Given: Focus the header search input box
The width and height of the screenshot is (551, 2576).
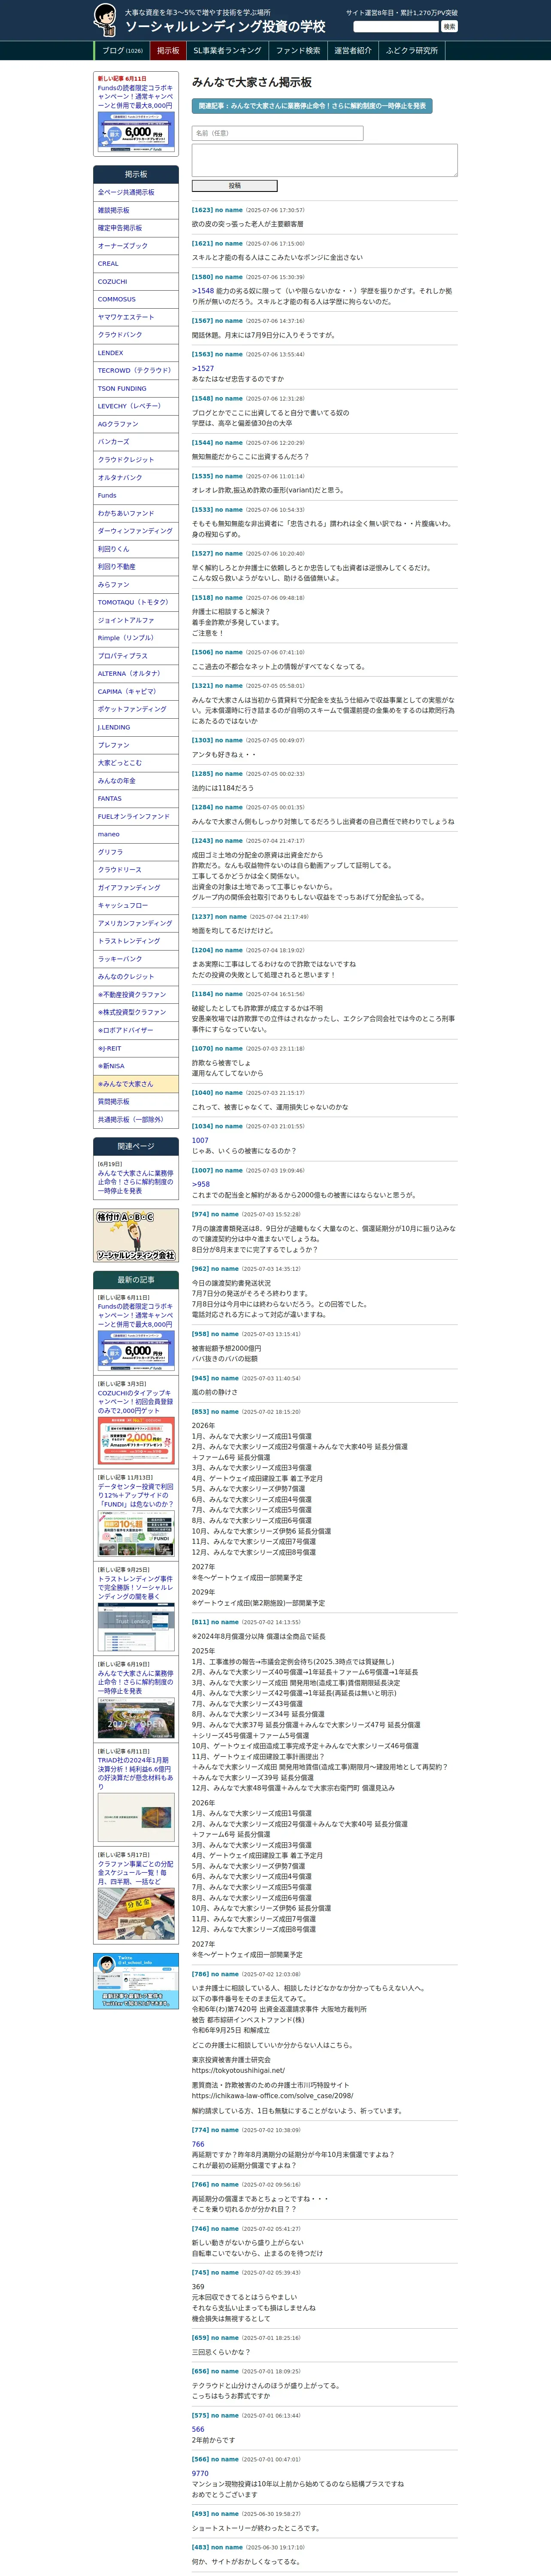Looking at the screenshot, I should (x=396, y=27).
